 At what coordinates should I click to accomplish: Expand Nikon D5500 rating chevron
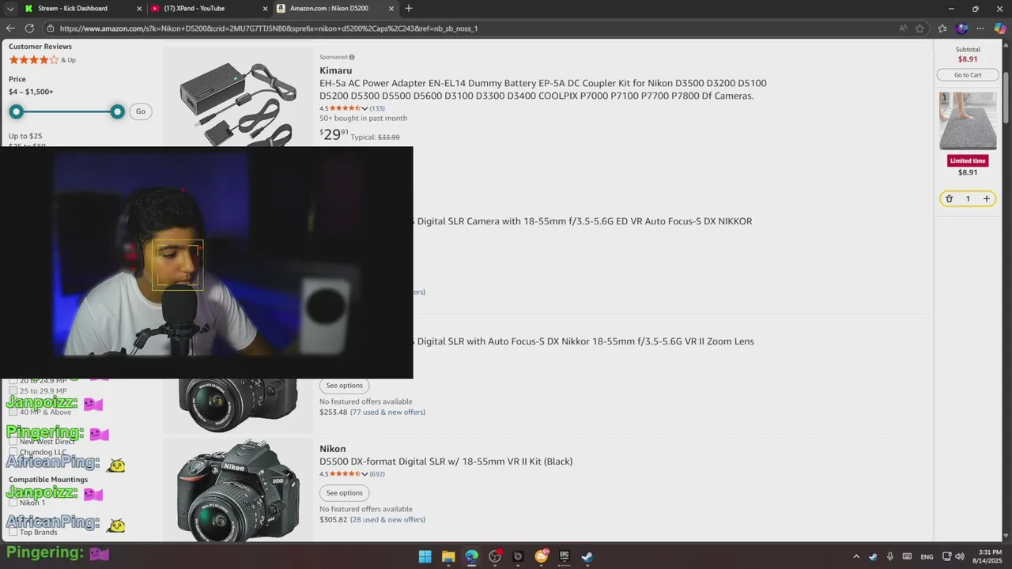pos(364,474)
